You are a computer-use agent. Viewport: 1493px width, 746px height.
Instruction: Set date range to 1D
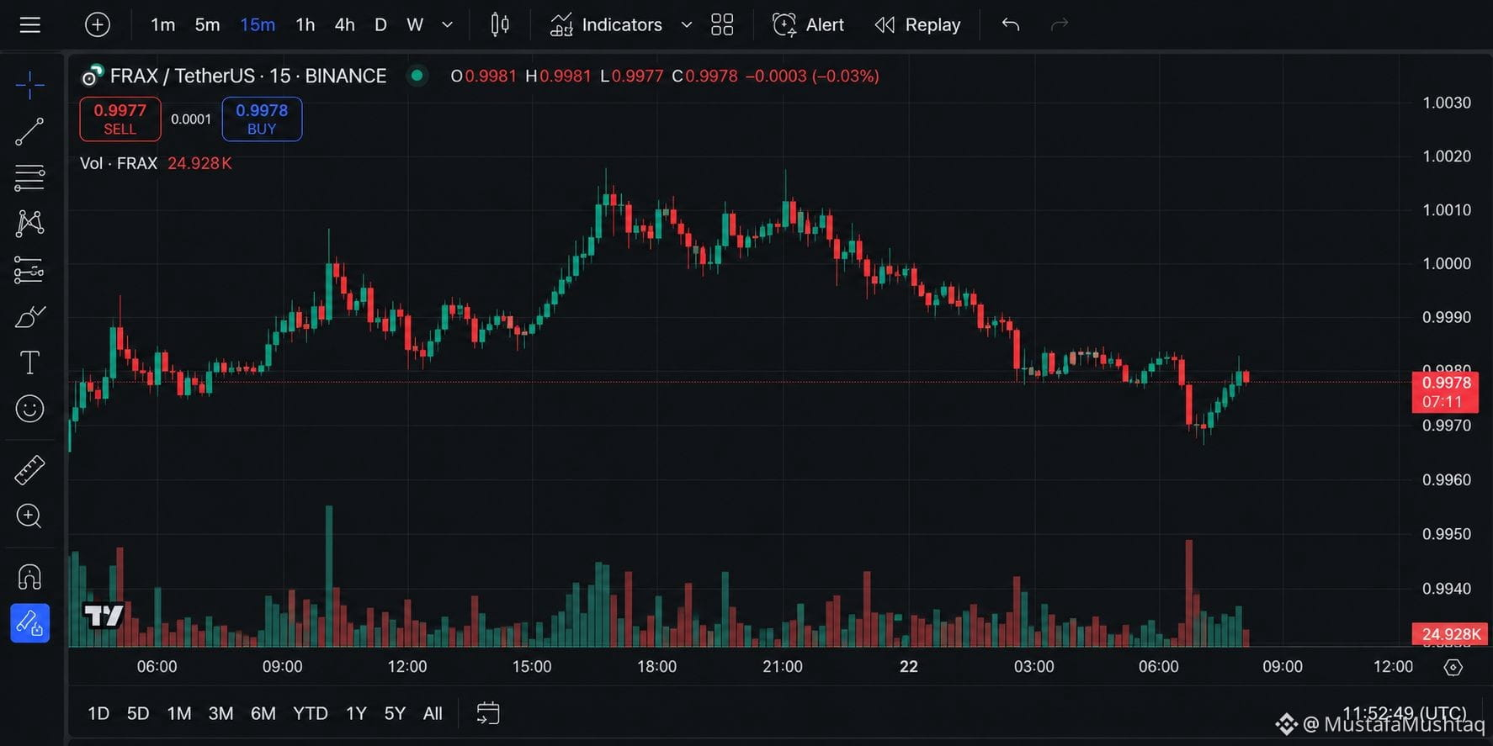(98, 713)
